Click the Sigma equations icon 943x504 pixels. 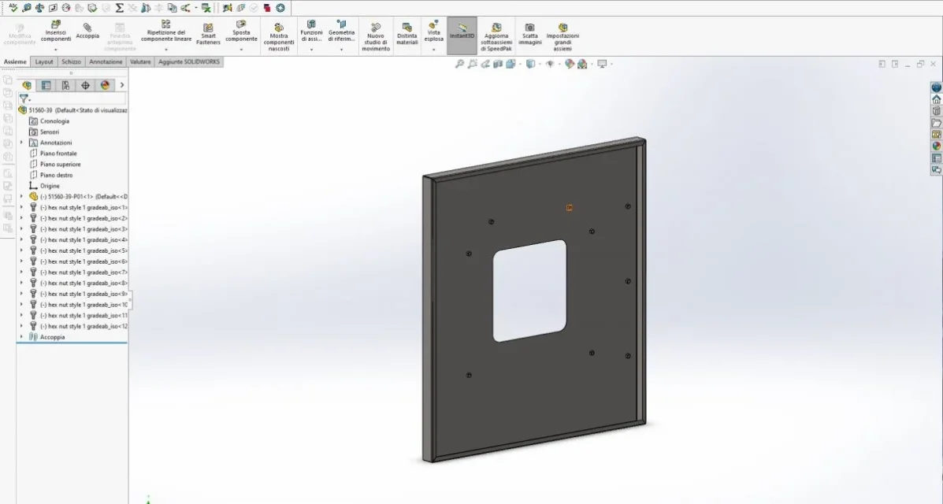(x=119, y=8)
